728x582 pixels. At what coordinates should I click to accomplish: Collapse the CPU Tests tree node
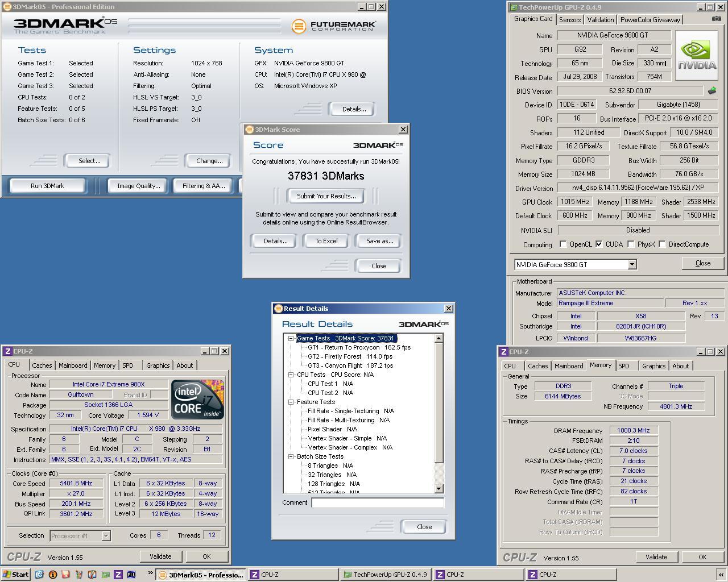[291, 375]
